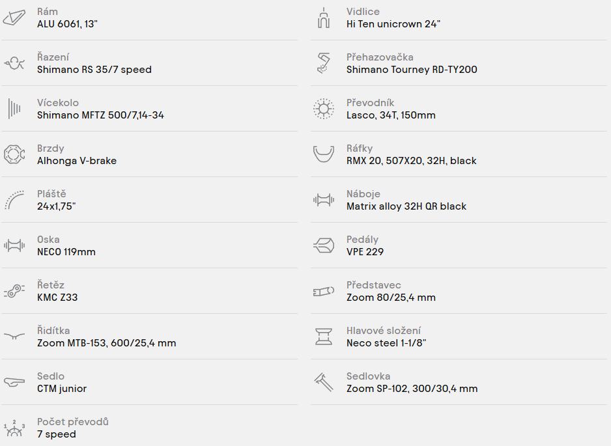
Task: Click the brake disc icon beside Brzdy
Action: 14,154
